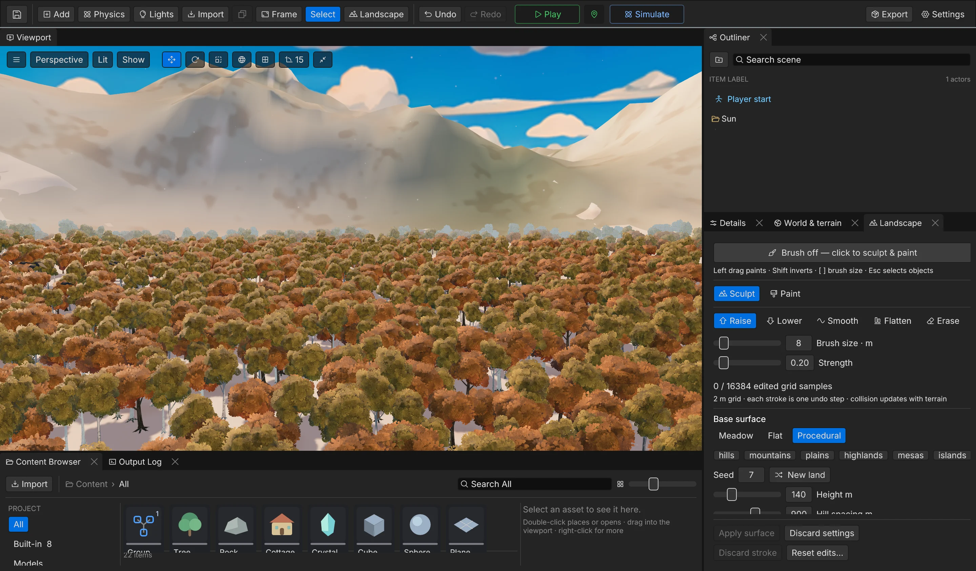
Task: Click the duplicate icon next to Import
Action: click(x=242, y=14)
